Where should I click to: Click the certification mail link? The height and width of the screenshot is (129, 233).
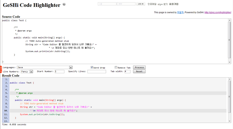152,4
